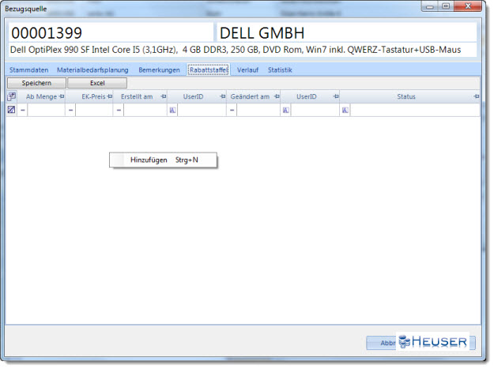Open filter operator for Erstellt am

(119, 110)
